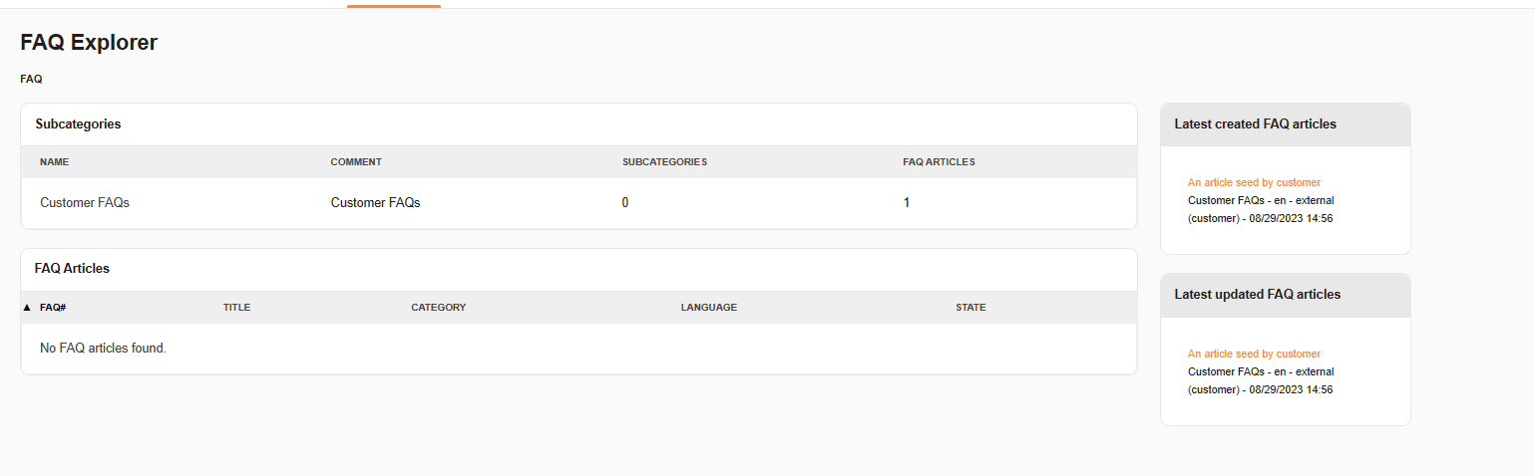Click the FAQ breadcrumb below the title
Image resolution: width=1535 pixels, height=476 pixels.
click(x=31, y=79)
